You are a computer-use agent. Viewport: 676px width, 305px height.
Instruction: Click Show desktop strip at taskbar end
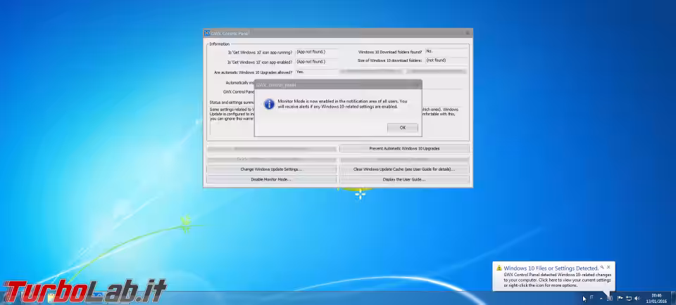click(x=673, y=298)
